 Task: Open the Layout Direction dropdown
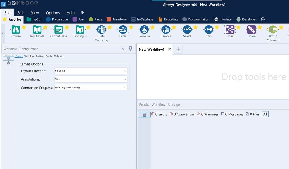click(91, 71)
